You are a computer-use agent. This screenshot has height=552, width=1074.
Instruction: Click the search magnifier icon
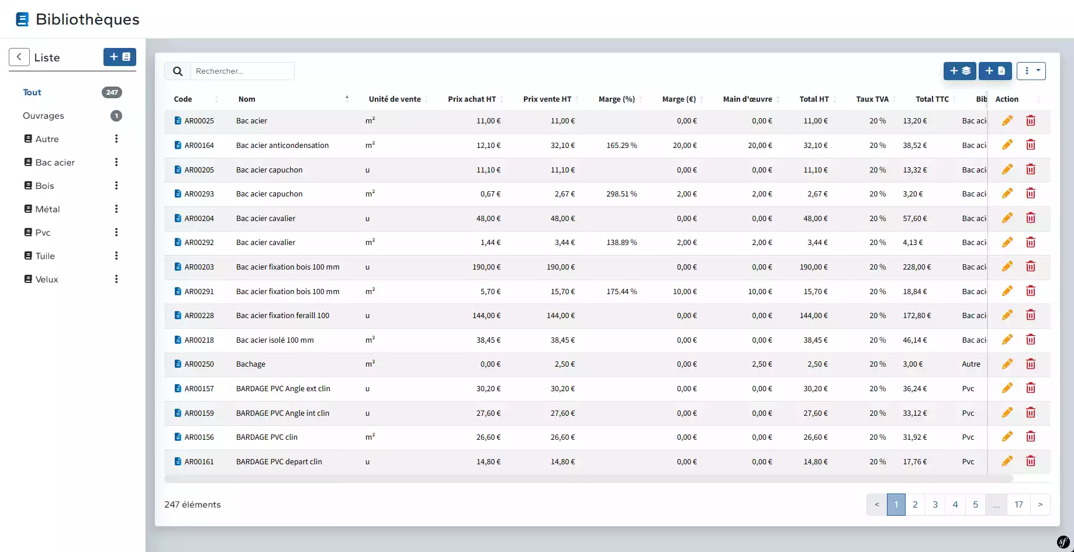(x=178, y=71)
